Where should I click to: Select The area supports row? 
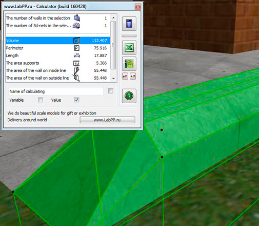click(58, 63)
